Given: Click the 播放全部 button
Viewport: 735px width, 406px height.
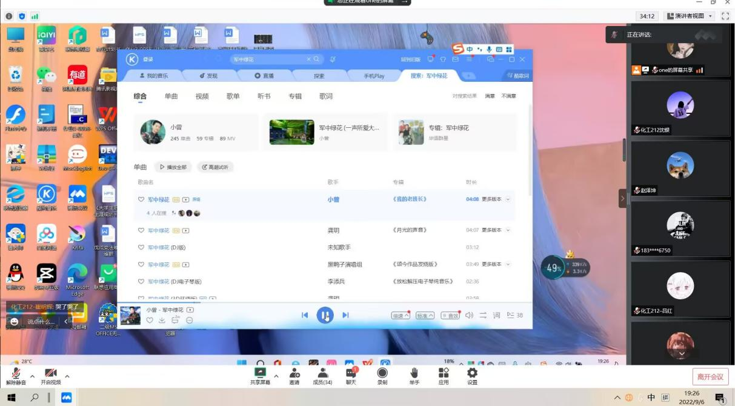Looking at the screenshot, I should pos(173,167).
